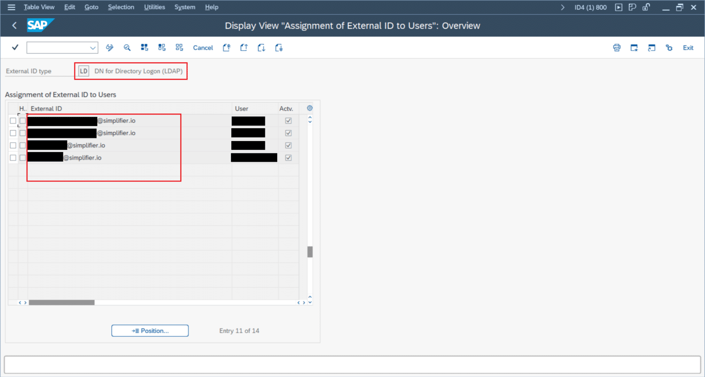Click the Select Block toolbar icon
This screenshot has width=705, height=377.
pyautogui.click(x=162, y=47)
